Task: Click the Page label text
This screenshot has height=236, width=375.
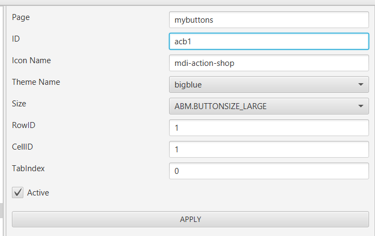Action: tap(21, 17)
